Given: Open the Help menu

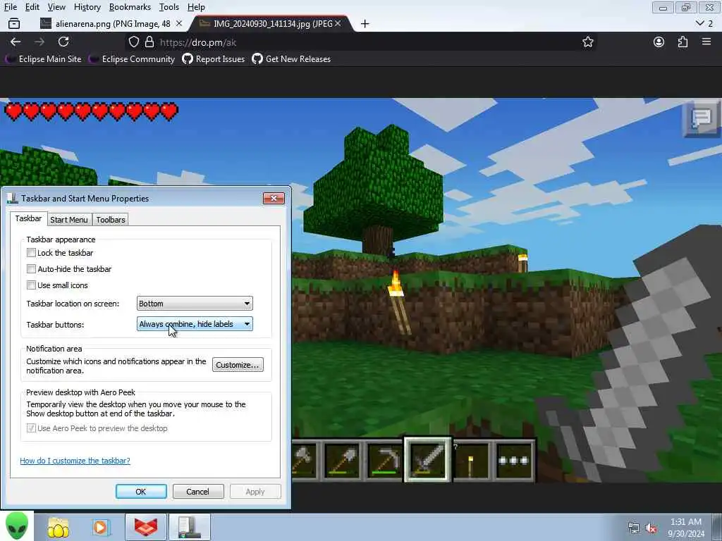Looking at the screenshot, I should (x=196, y=7).
